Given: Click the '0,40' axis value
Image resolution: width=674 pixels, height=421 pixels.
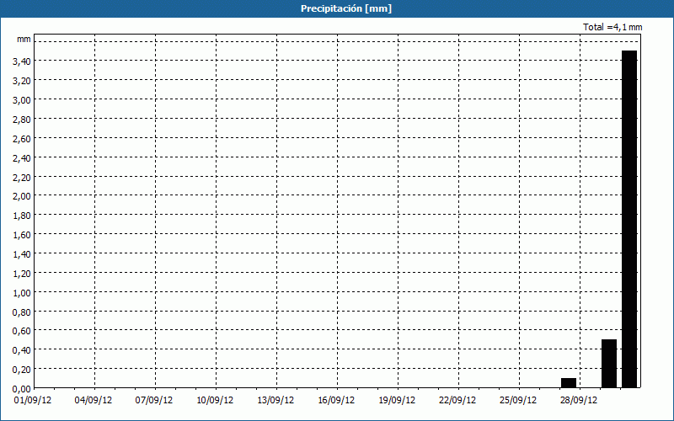Looking at the screenshot, I should 22,350.
